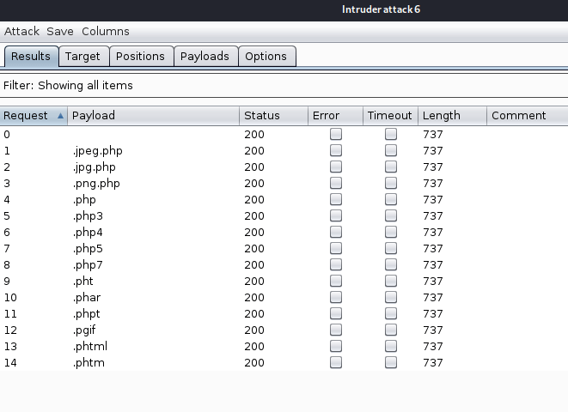The image size is (568, 412).
Task: Toggle Timeout checkbox for request 0
Action: pyautogui.click(x=391, y=135)
